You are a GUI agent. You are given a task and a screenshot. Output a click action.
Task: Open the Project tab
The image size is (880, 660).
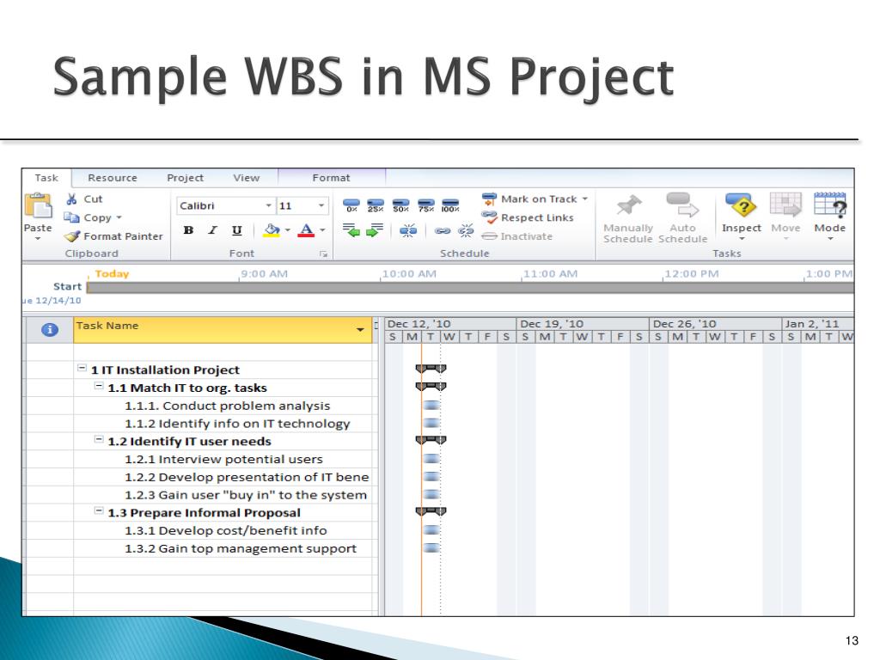pyautogui.click(x=186, y=178)
